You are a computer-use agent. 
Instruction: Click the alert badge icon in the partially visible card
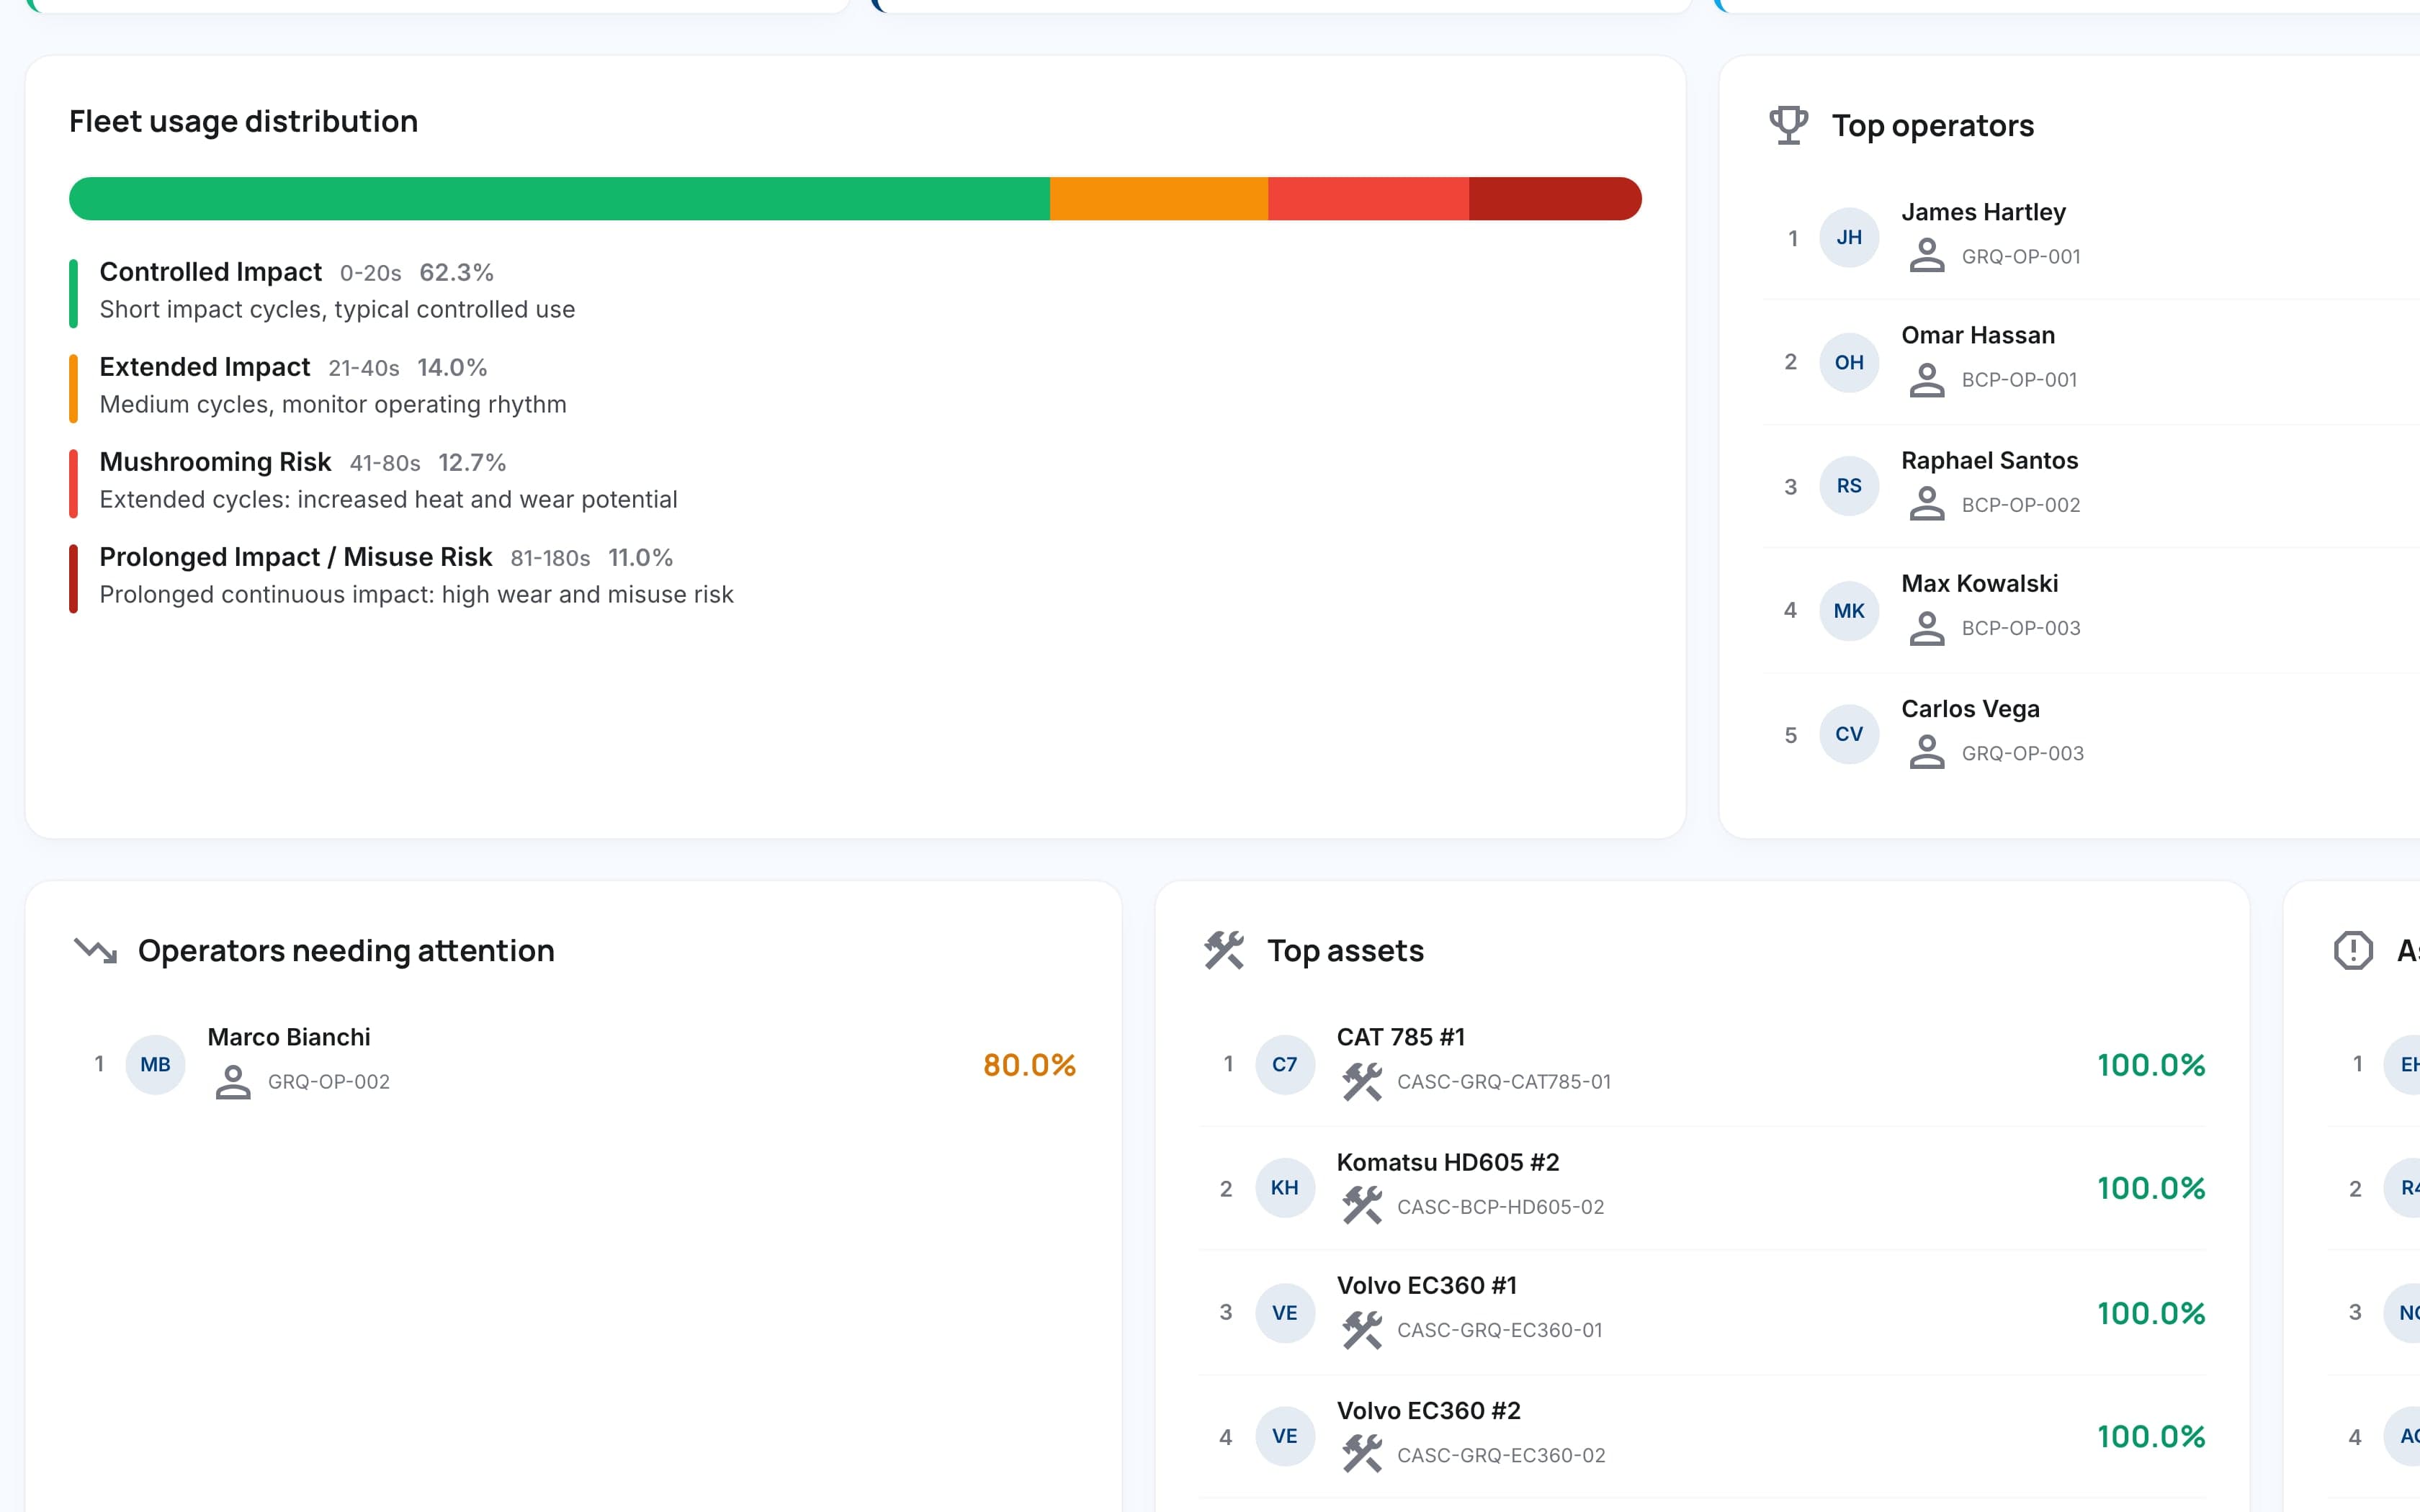2353,950
